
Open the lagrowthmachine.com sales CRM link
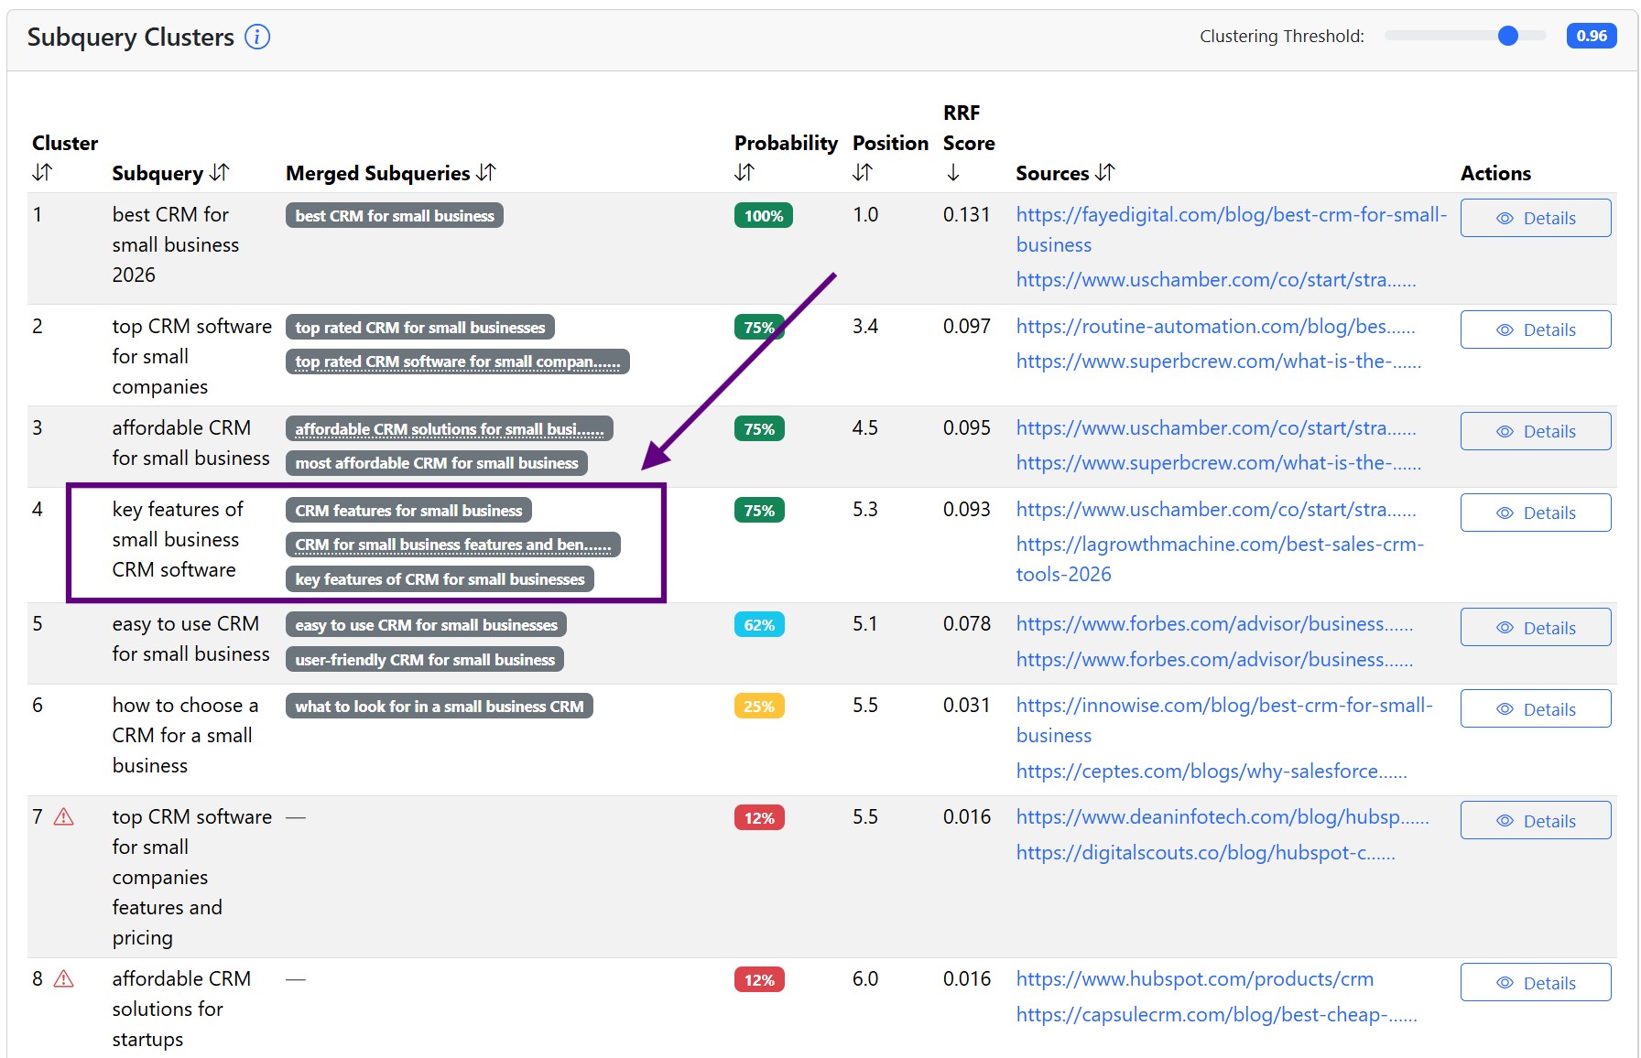click(x=1219, y=545)
